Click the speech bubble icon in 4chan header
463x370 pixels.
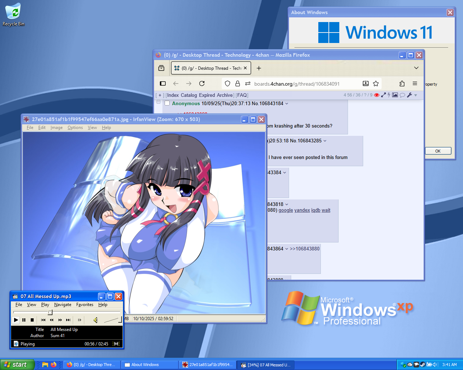(x=402, y=95)
